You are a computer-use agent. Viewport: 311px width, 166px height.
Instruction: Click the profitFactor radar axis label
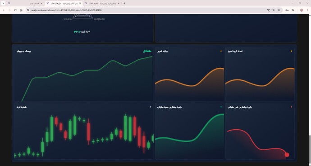click(x=99, y=19)
